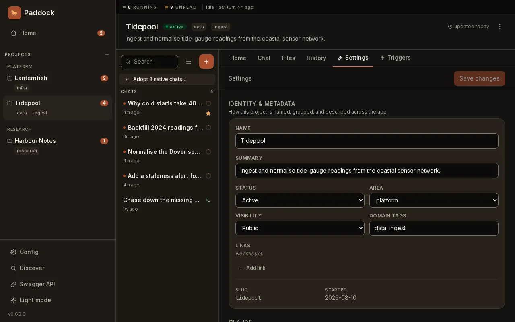Open chat Normalise the Dover se...
This screenshot has height=322, width=515.
167,156
